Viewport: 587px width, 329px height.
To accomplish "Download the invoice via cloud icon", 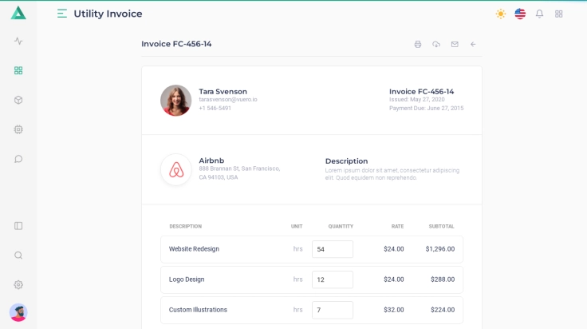I will pos(436,45).
